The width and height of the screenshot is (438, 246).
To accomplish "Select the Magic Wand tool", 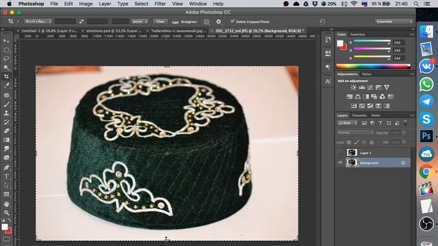I will click(x=6, y=68).
